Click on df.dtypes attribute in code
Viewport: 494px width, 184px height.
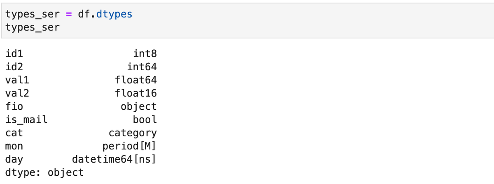[x=105, y=14]
